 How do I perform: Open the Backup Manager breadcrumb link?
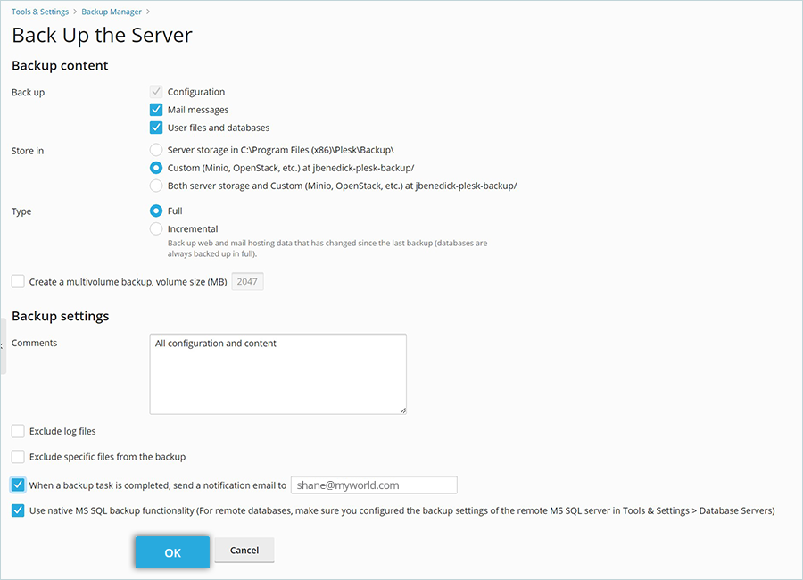(x=112, y=12)
